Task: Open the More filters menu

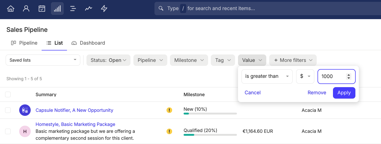Action: 293,60
